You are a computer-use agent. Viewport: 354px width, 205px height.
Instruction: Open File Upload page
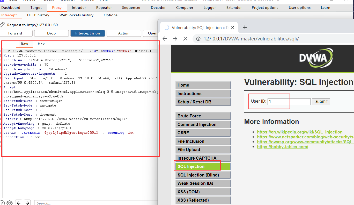(x=203, y=150)
